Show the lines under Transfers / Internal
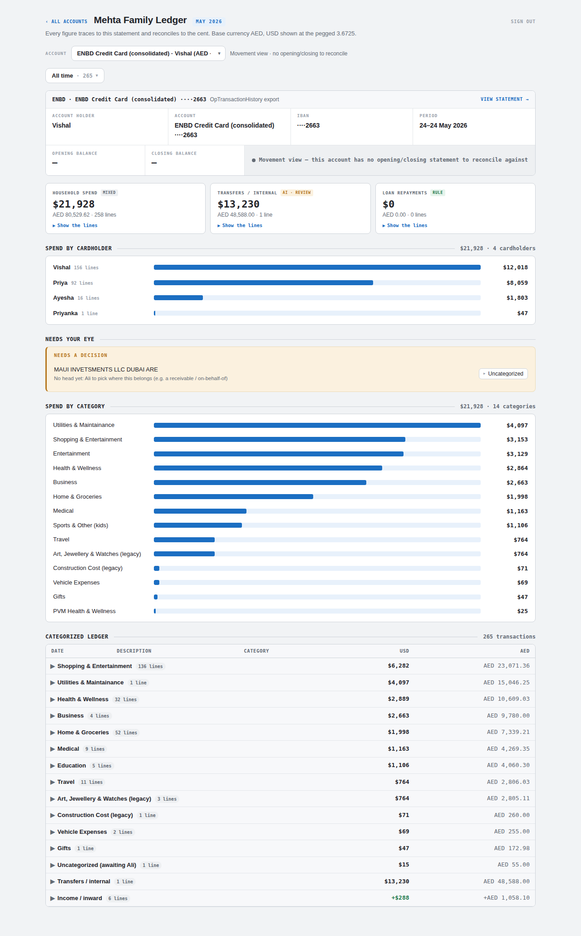Screen dimensions: 581x936 click(240, 226)
